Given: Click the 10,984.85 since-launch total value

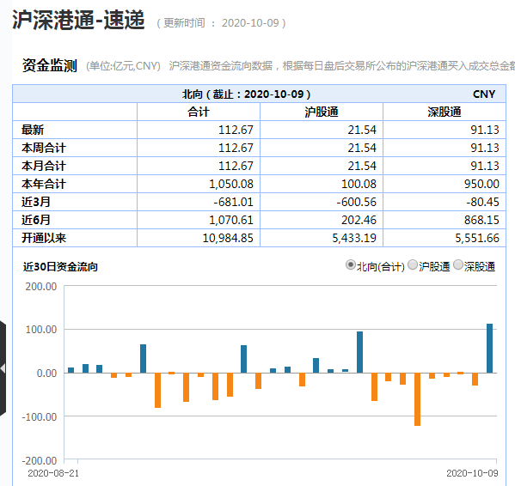Looking at the screenshot, I should (x=228, y=238).
